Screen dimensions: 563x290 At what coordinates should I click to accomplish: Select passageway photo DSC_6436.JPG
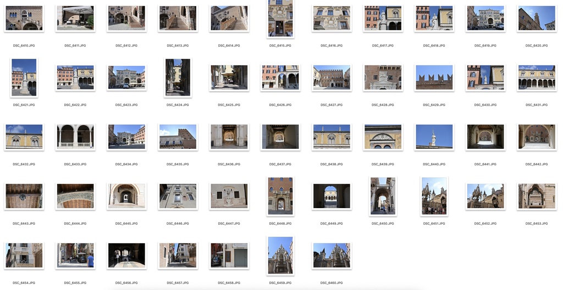[x=229, y=137]
